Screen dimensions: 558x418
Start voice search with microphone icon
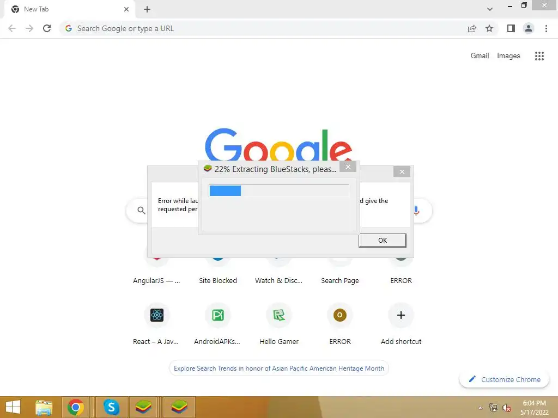pos(416,211)
